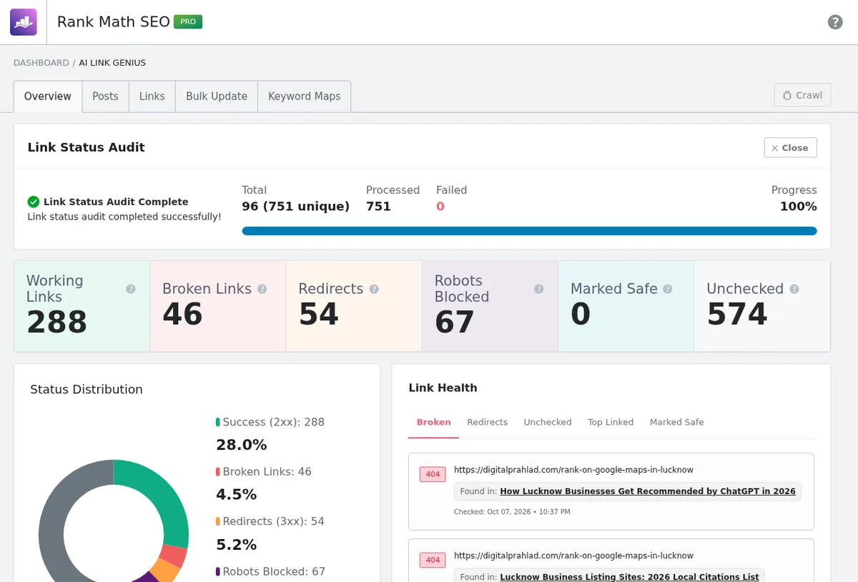
Task: Select the Marked Safe tab in Link Health
Action: pos(677,423)
